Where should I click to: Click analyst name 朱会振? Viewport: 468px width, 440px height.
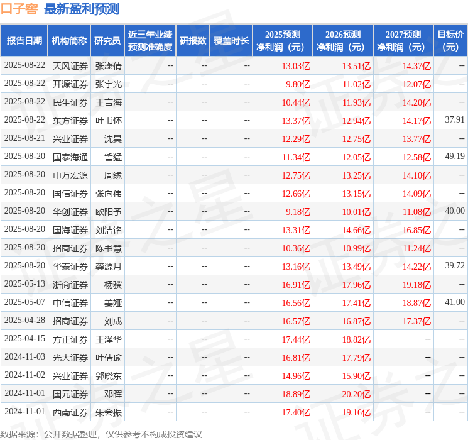coord(108,412)
